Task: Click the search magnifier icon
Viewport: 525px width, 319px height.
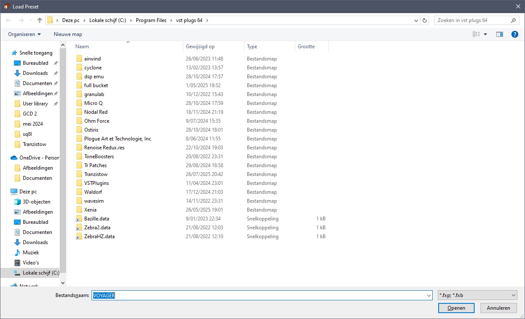Action: point(513,20)
